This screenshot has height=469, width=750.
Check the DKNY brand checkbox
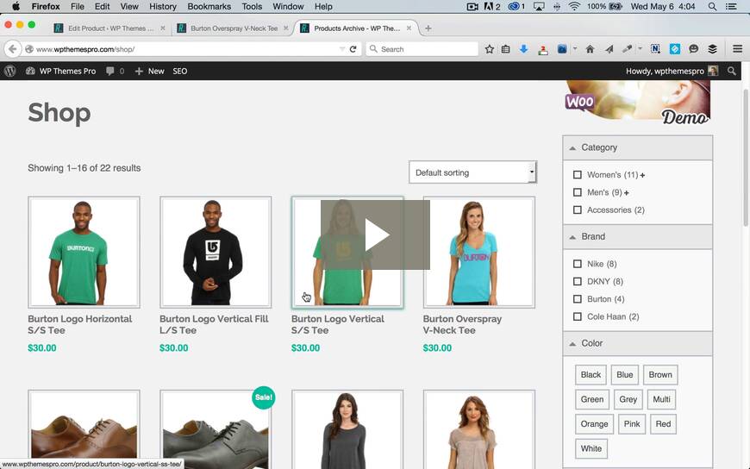[x=578, y=281]
